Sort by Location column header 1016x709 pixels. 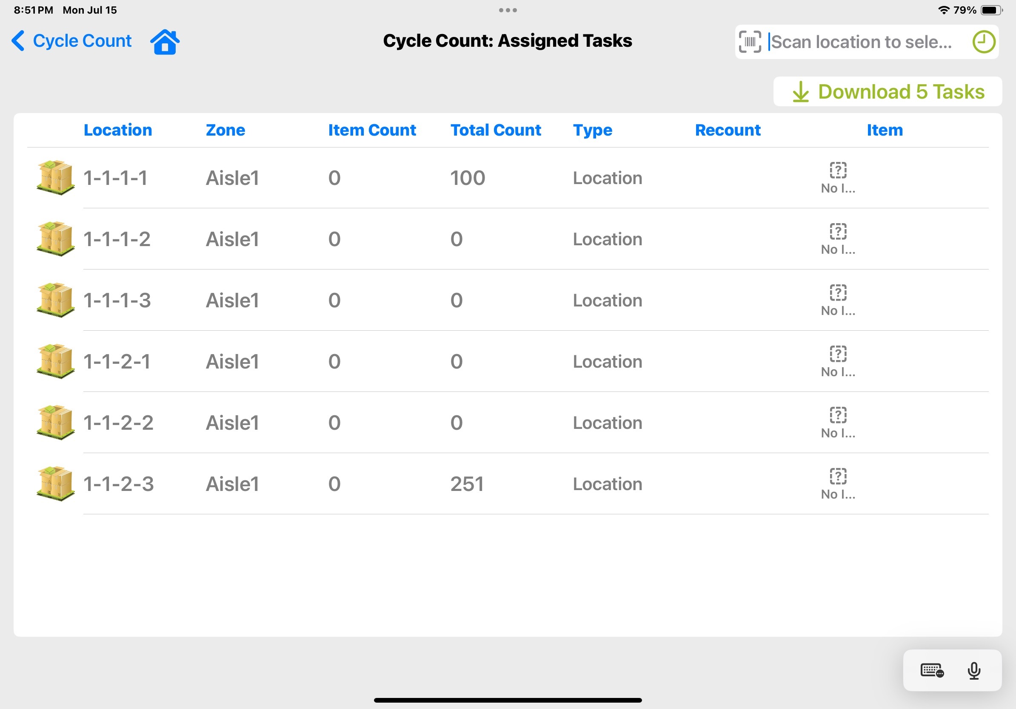118,130
